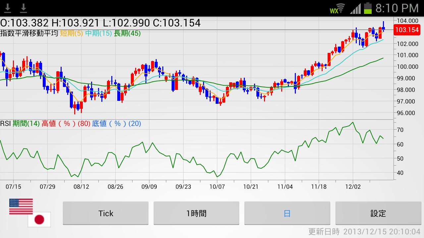Screen dimensions: 424x238
Task: Tap the United States flag icon
Action: (21, 207)
